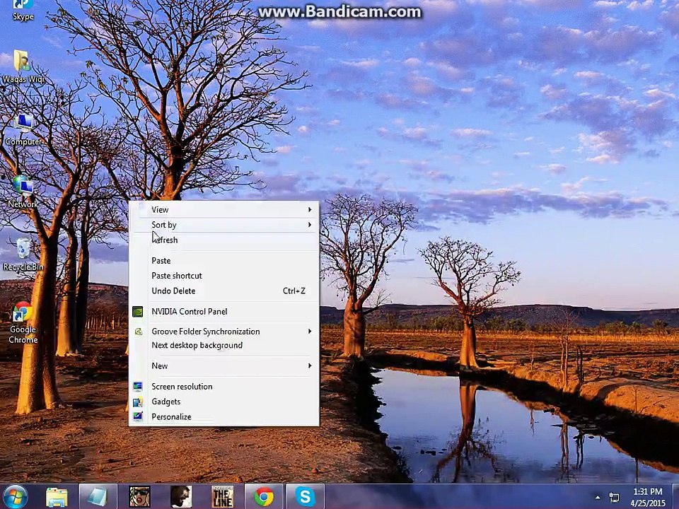Open Google Chrome from the taskbar
The image size is (679, 509).
point(264,497)
